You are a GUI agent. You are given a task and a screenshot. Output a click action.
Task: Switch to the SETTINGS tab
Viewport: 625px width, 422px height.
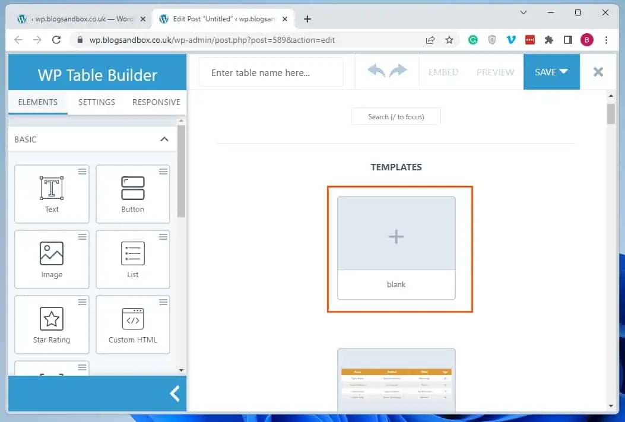coord(97,103)
